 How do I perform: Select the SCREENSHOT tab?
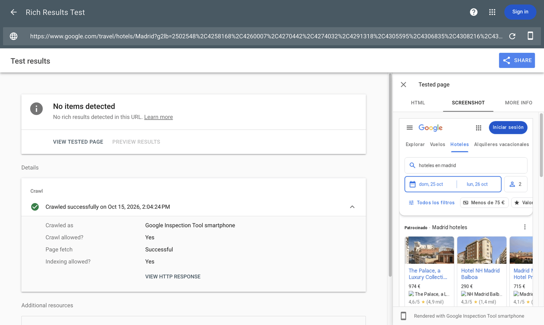(x=468, y=103)
